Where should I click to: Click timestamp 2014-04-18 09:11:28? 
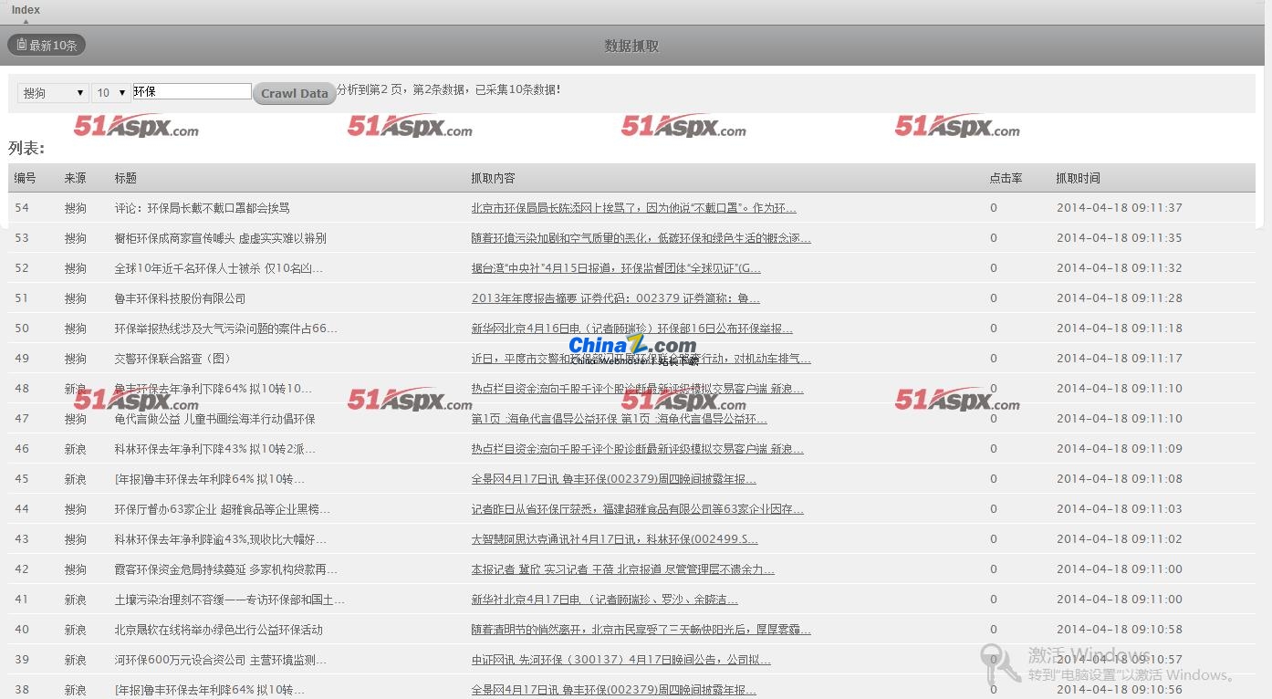click(x=1119, y=298)
